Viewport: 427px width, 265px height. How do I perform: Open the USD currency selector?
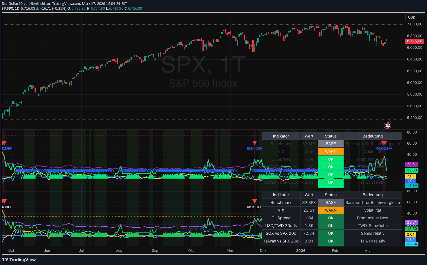point(412,17)
